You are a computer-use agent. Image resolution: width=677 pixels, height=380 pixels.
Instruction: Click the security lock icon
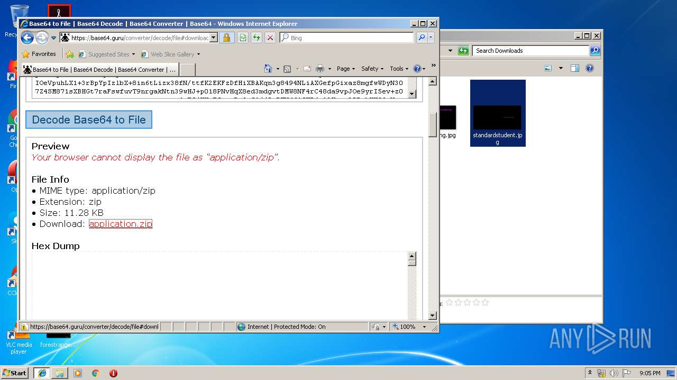click(x=226, y=37)
